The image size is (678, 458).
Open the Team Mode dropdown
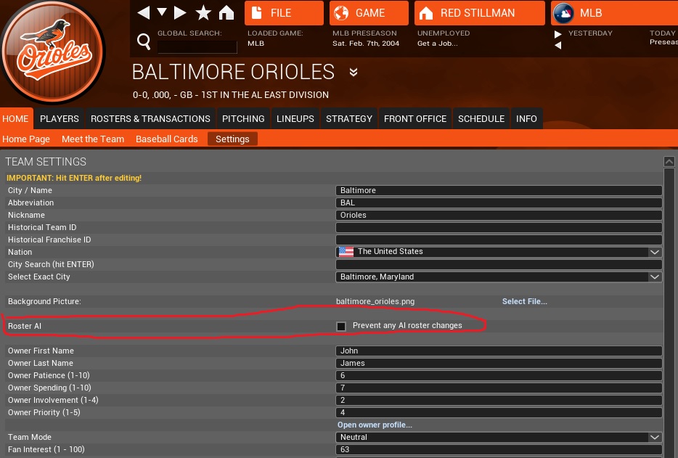(x=655, y=437)
